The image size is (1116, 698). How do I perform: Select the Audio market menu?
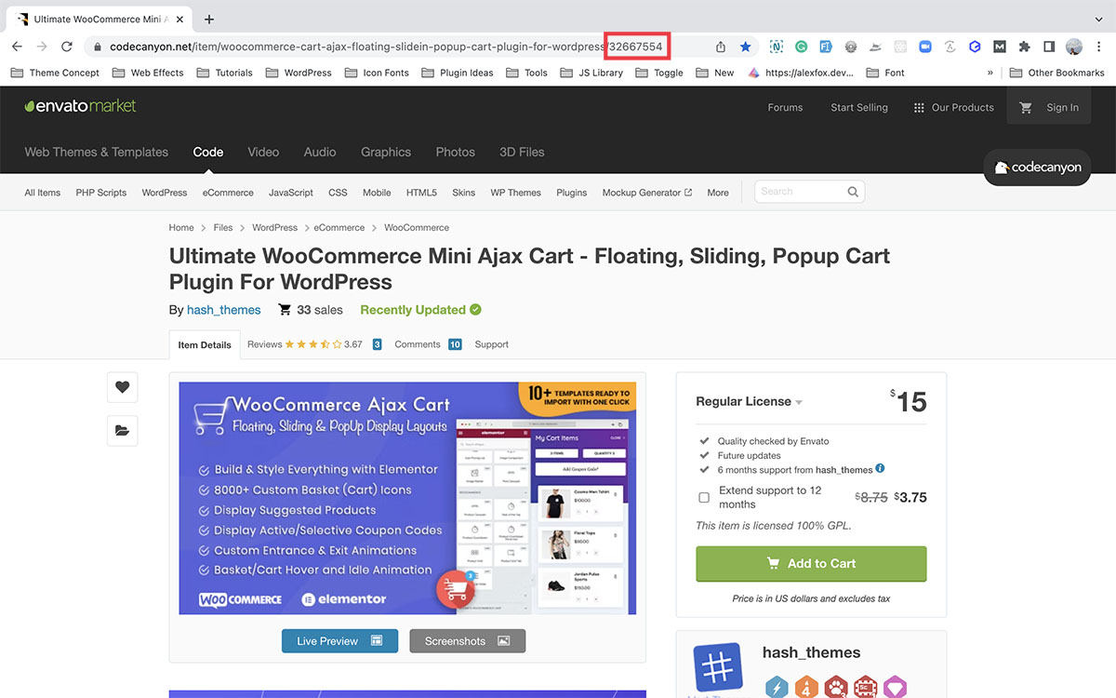point(320,152)
